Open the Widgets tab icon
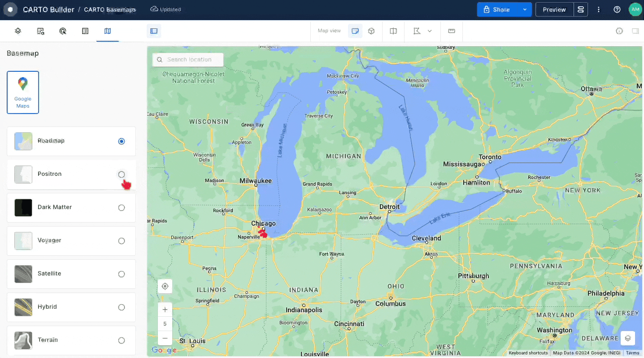The height and width of the screenshot is (358, 644). pyautogui.click(x=40, y=31)
